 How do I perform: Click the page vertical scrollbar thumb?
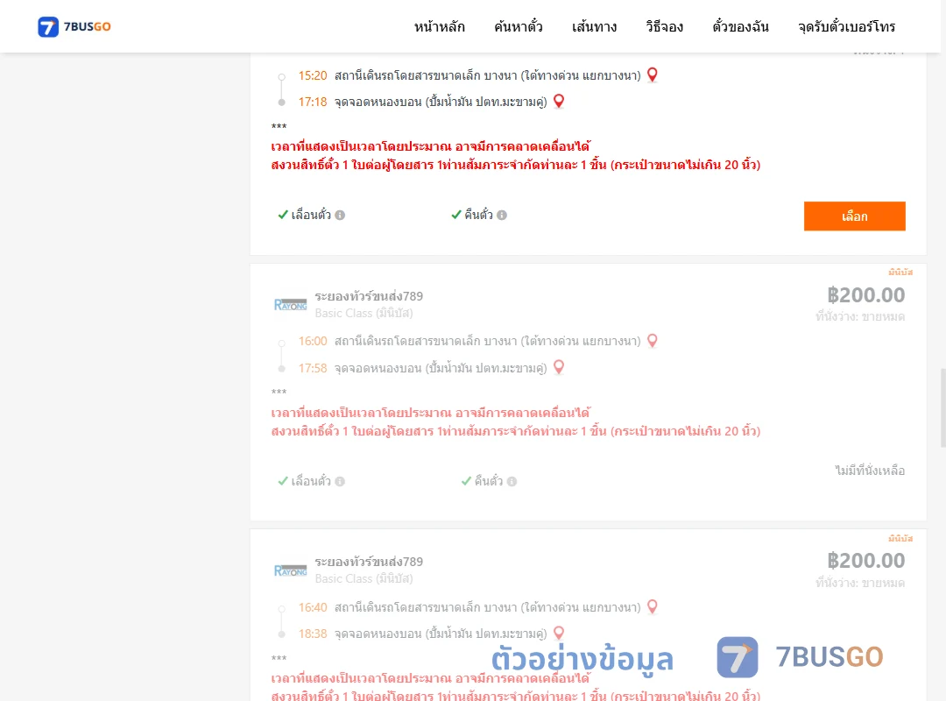[942, 407]
